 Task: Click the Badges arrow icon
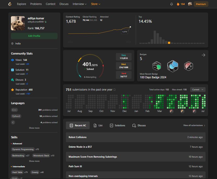203,55
